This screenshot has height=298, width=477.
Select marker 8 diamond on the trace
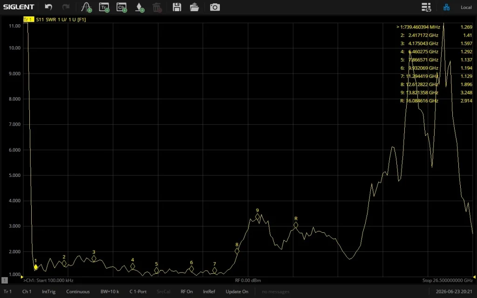(x=237, y=251)
